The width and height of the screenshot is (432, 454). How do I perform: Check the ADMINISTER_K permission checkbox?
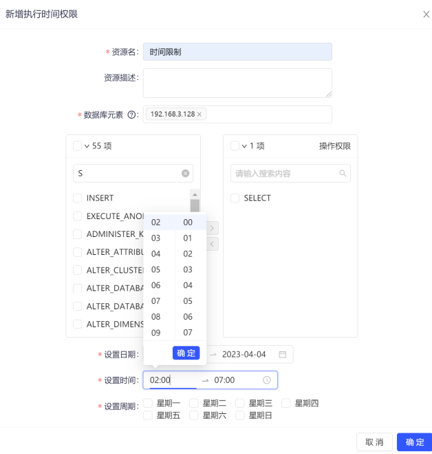(77, 234)
